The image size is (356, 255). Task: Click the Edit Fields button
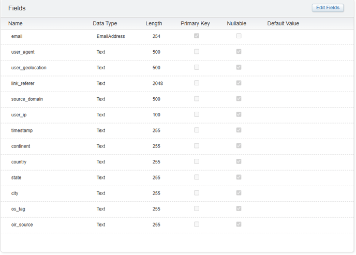(328, 8)
